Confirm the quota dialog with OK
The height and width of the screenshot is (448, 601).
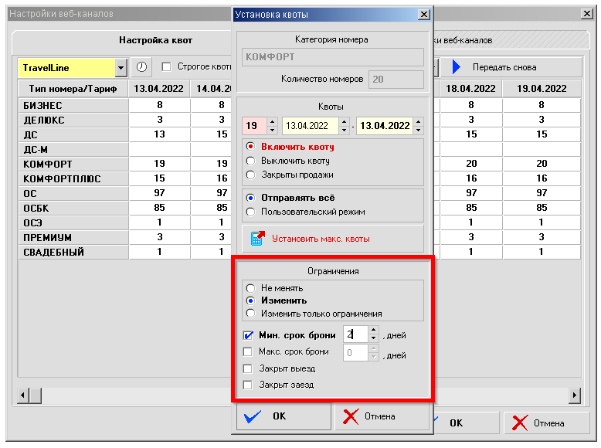click(283, 416)
